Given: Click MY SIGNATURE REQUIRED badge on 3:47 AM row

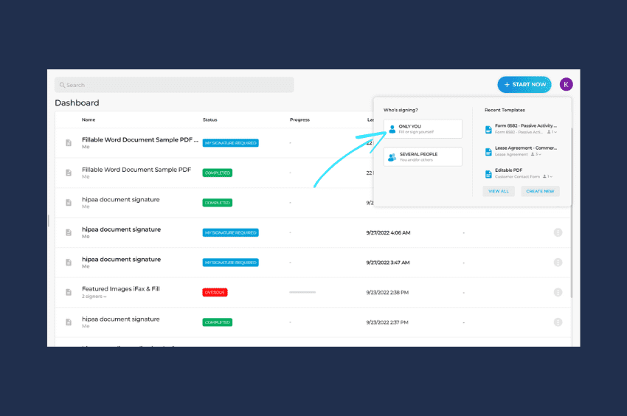Looking at the screenshot, I should (230, 263).
